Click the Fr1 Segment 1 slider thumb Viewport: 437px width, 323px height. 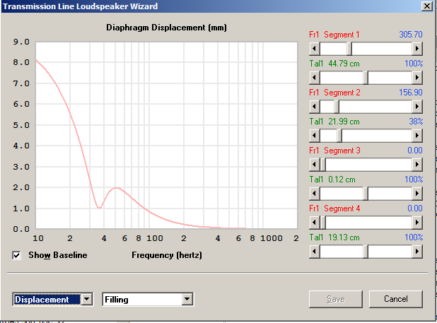349,49
